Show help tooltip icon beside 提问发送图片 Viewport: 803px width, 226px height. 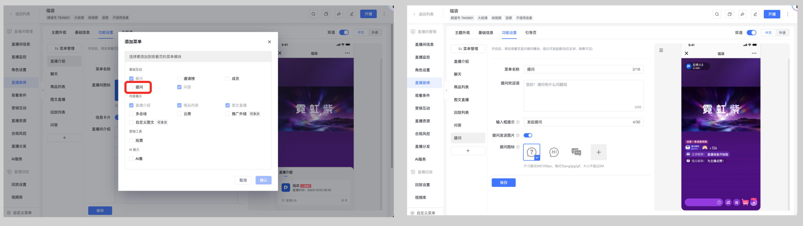tap(518, 135)
